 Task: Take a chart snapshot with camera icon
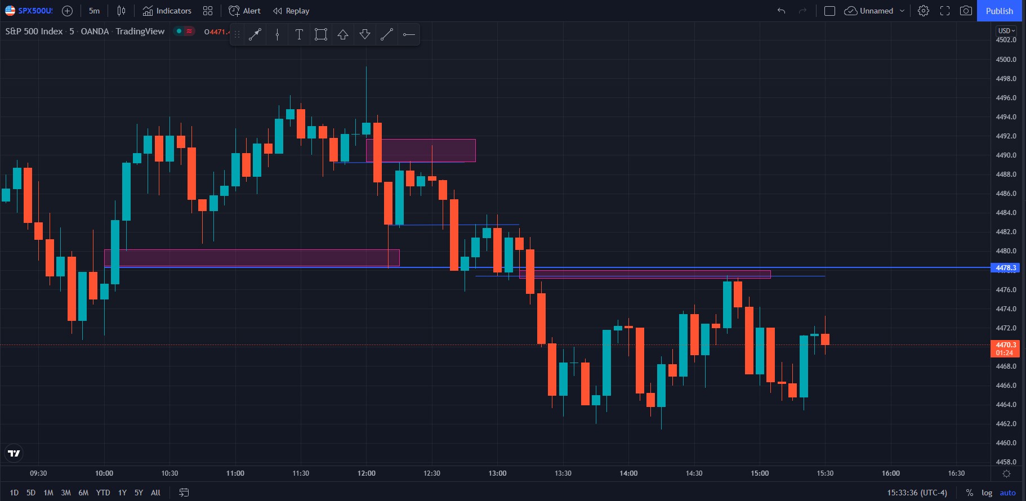tap(966, 11)
